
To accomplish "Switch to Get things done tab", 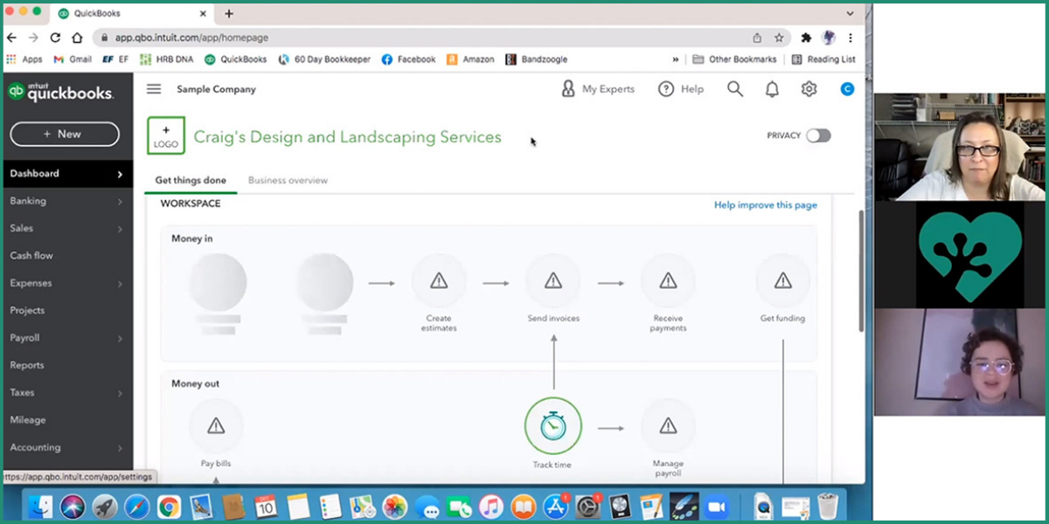I will (191, 181).
